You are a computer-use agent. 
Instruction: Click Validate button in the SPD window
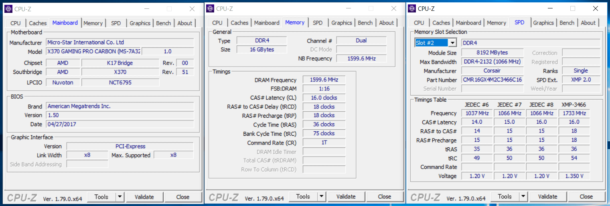pyautogui.click(x=548, y=196)
